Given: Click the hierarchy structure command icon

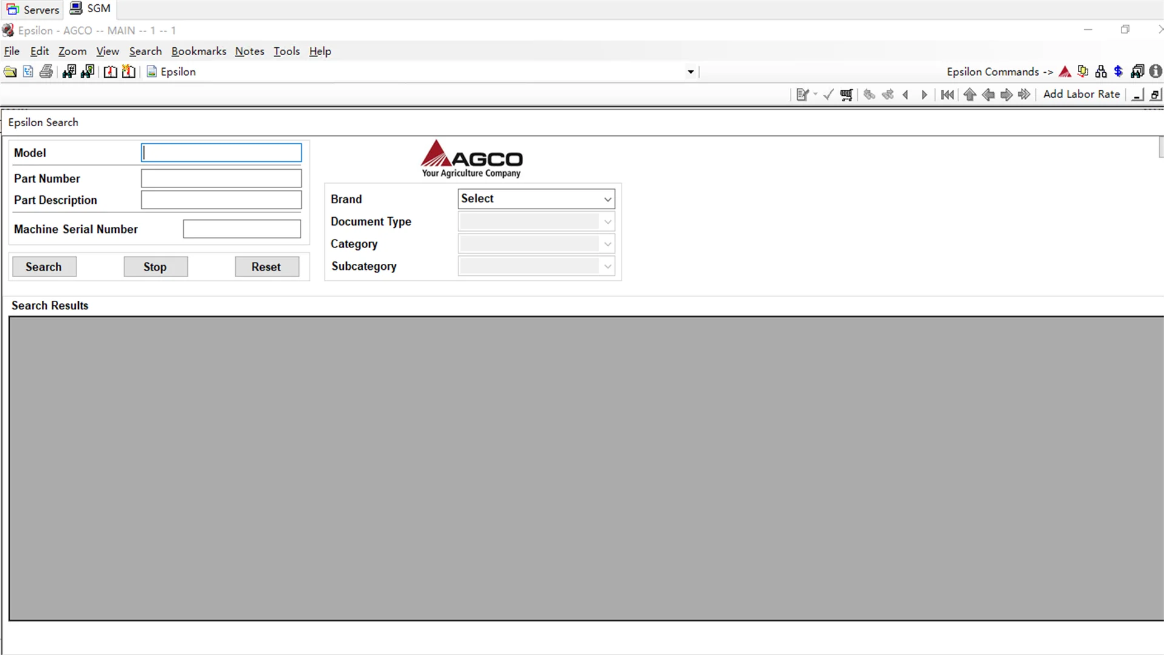Looking at the screenshot, I should 1101,72.
